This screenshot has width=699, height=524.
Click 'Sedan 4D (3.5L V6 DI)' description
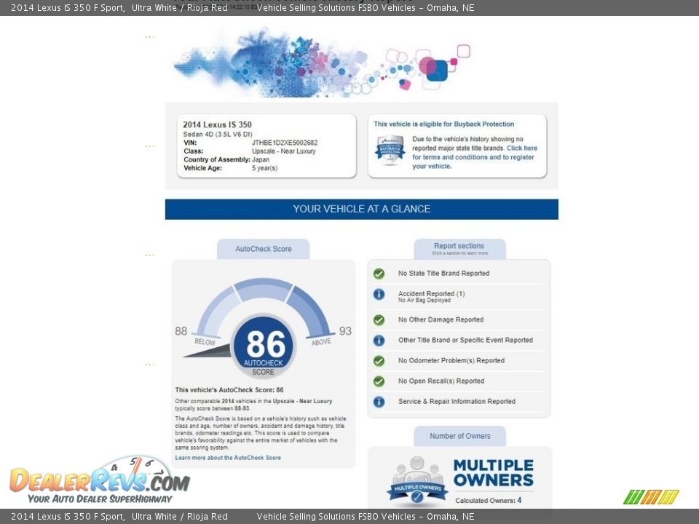pyautogui.click(x=218, y=134)
